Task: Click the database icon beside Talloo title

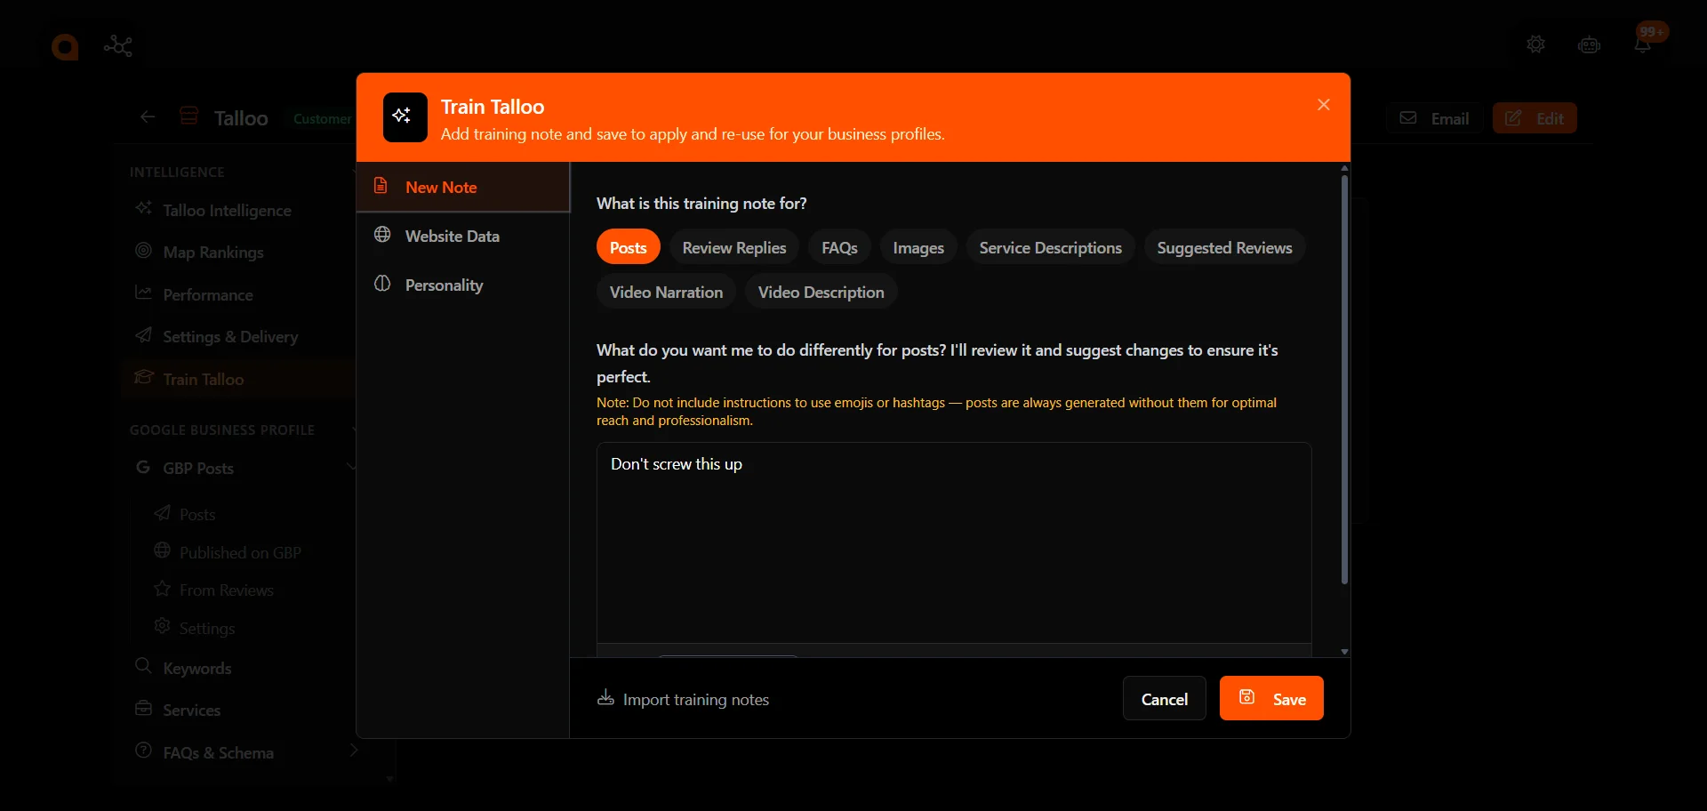Action: click(x=188, y=116)
